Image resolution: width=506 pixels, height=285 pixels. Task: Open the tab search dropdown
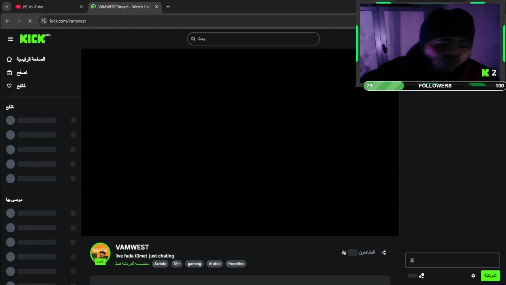click(6, 7)
